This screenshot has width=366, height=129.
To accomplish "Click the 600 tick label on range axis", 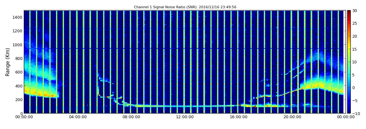I will (19, 72).
